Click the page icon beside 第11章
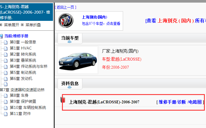Screen dimensions: 206x128 coord(6,114)
